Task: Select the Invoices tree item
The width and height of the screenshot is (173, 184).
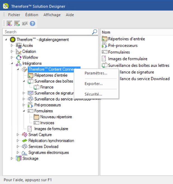Action: click(x=47, y=123)
